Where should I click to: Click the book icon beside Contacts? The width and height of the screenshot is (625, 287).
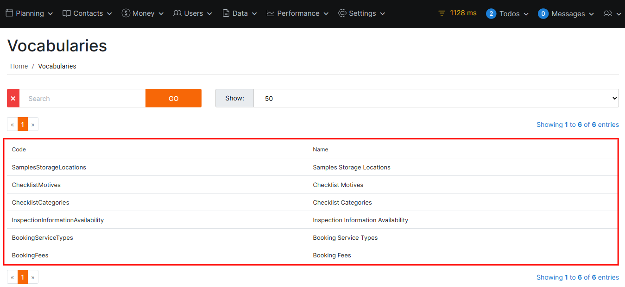[x=67, y=13]
